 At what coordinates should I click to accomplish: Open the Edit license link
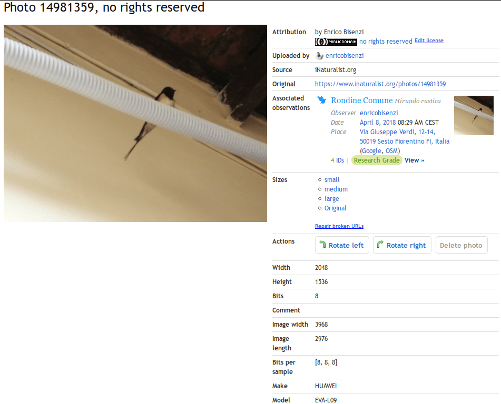point(429,41)
